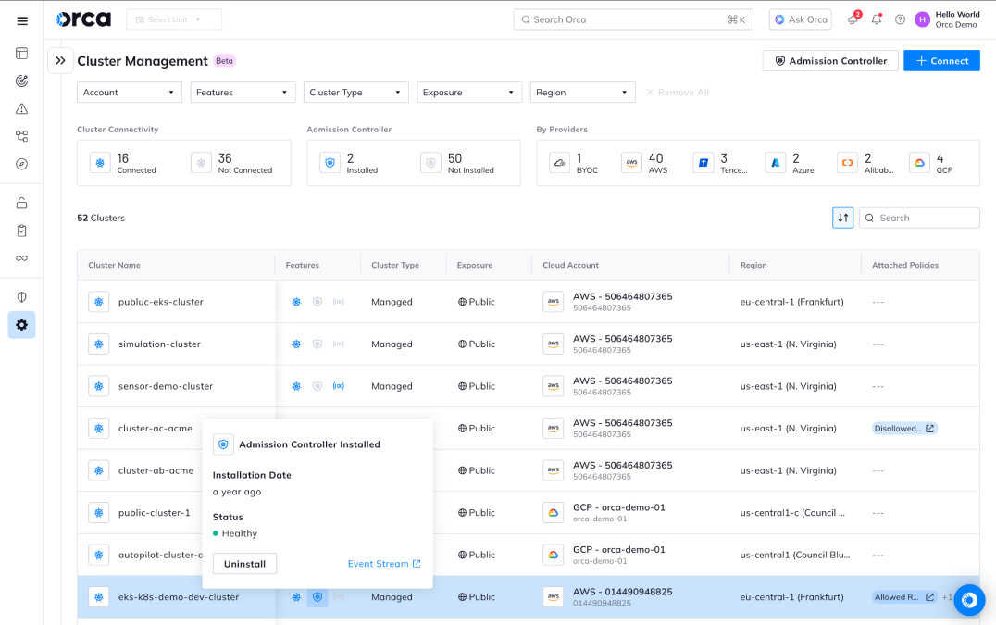Open the alerts triangle icon in the sidebar
Viewport: 996px width, 625px height.
pyautogui.click(x=21, y=108)
